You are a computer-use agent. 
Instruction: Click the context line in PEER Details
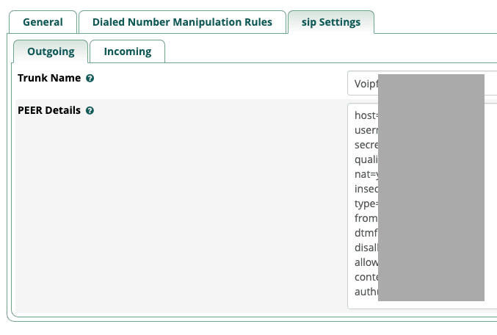point(366,277)
